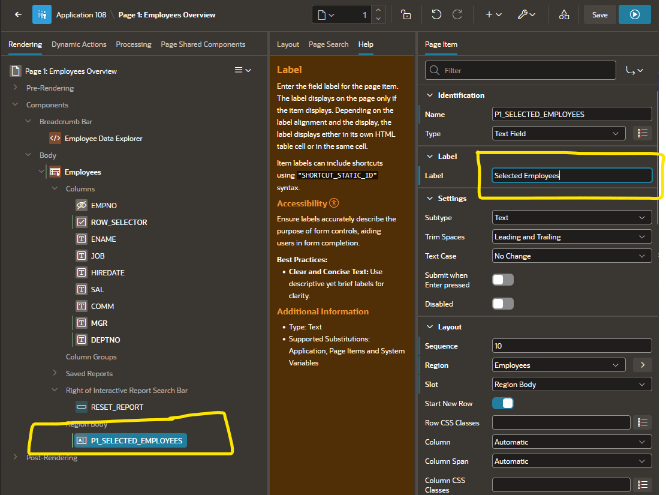Open the Page Search tab
The height and width of the screenshot is (495, 666).
click(329, 44)
